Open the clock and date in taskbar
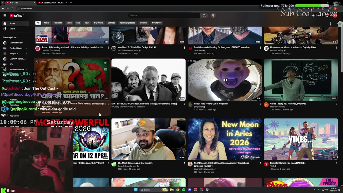The height and width of the screenshot is (193, 343). (334, 190)
